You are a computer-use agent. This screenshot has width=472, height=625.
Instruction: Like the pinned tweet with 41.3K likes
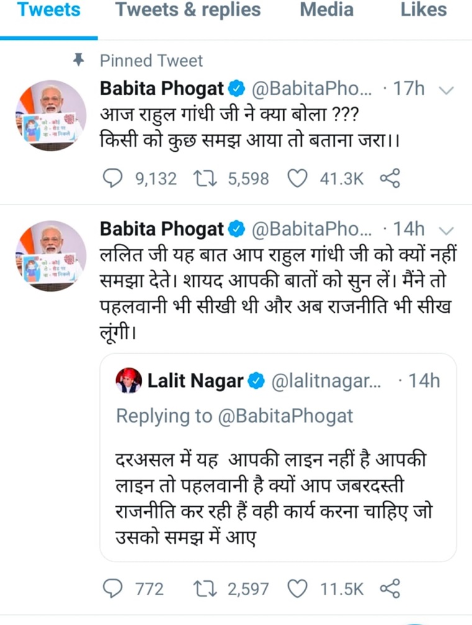point(299,179)
